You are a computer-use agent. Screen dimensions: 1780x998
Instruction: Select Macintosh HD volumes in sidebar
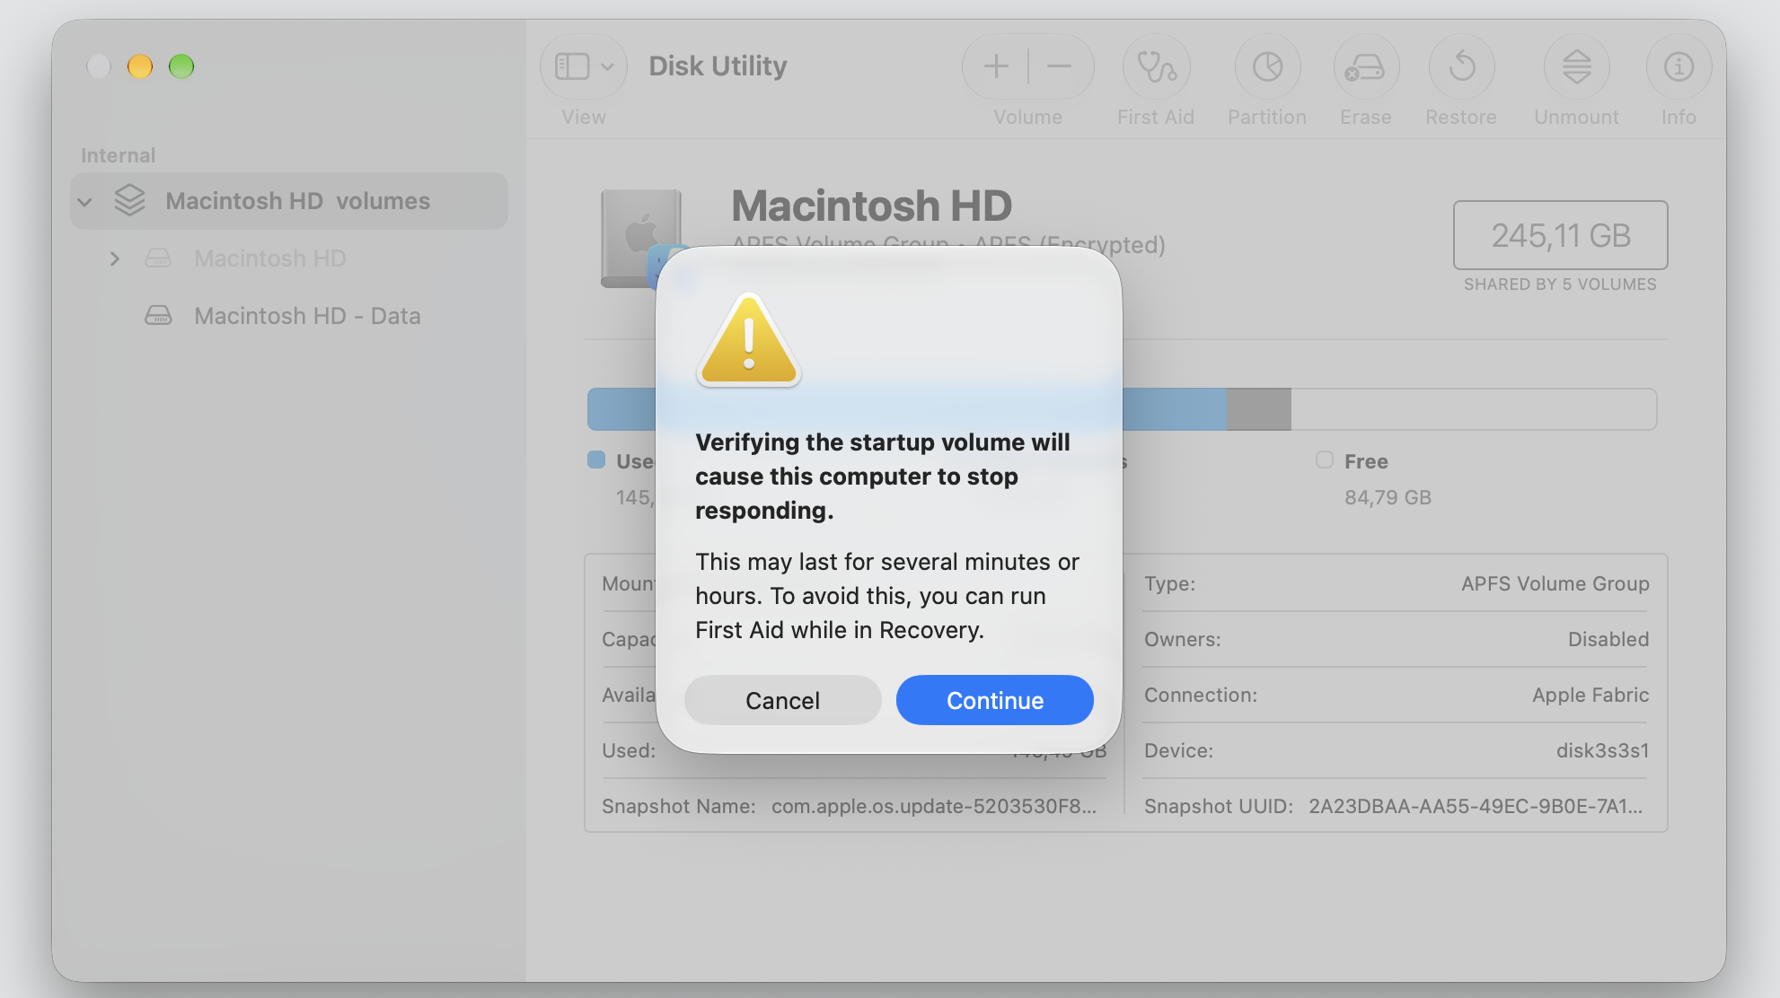coord(289,201)
